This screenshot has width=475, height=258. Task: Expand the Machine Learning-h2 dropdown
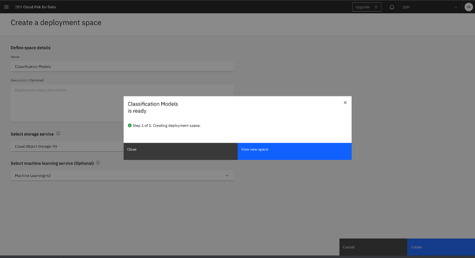122,176
